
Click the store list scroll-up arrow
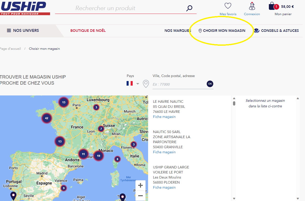pos(234,98)
